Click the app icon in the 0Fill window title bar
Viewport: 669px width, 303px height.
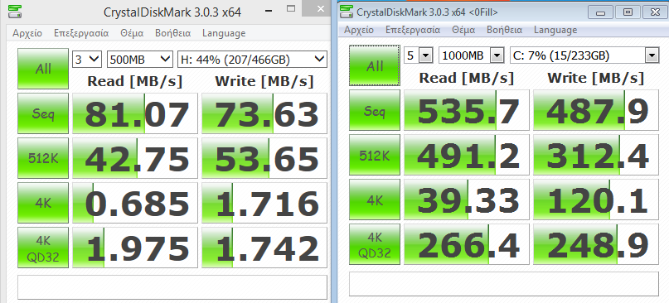tap(347, 12)
